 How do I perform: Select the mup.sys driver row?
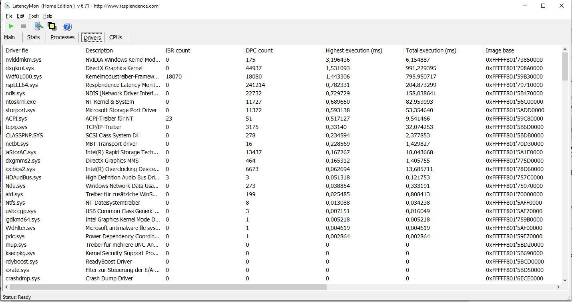tap(282, 245)
